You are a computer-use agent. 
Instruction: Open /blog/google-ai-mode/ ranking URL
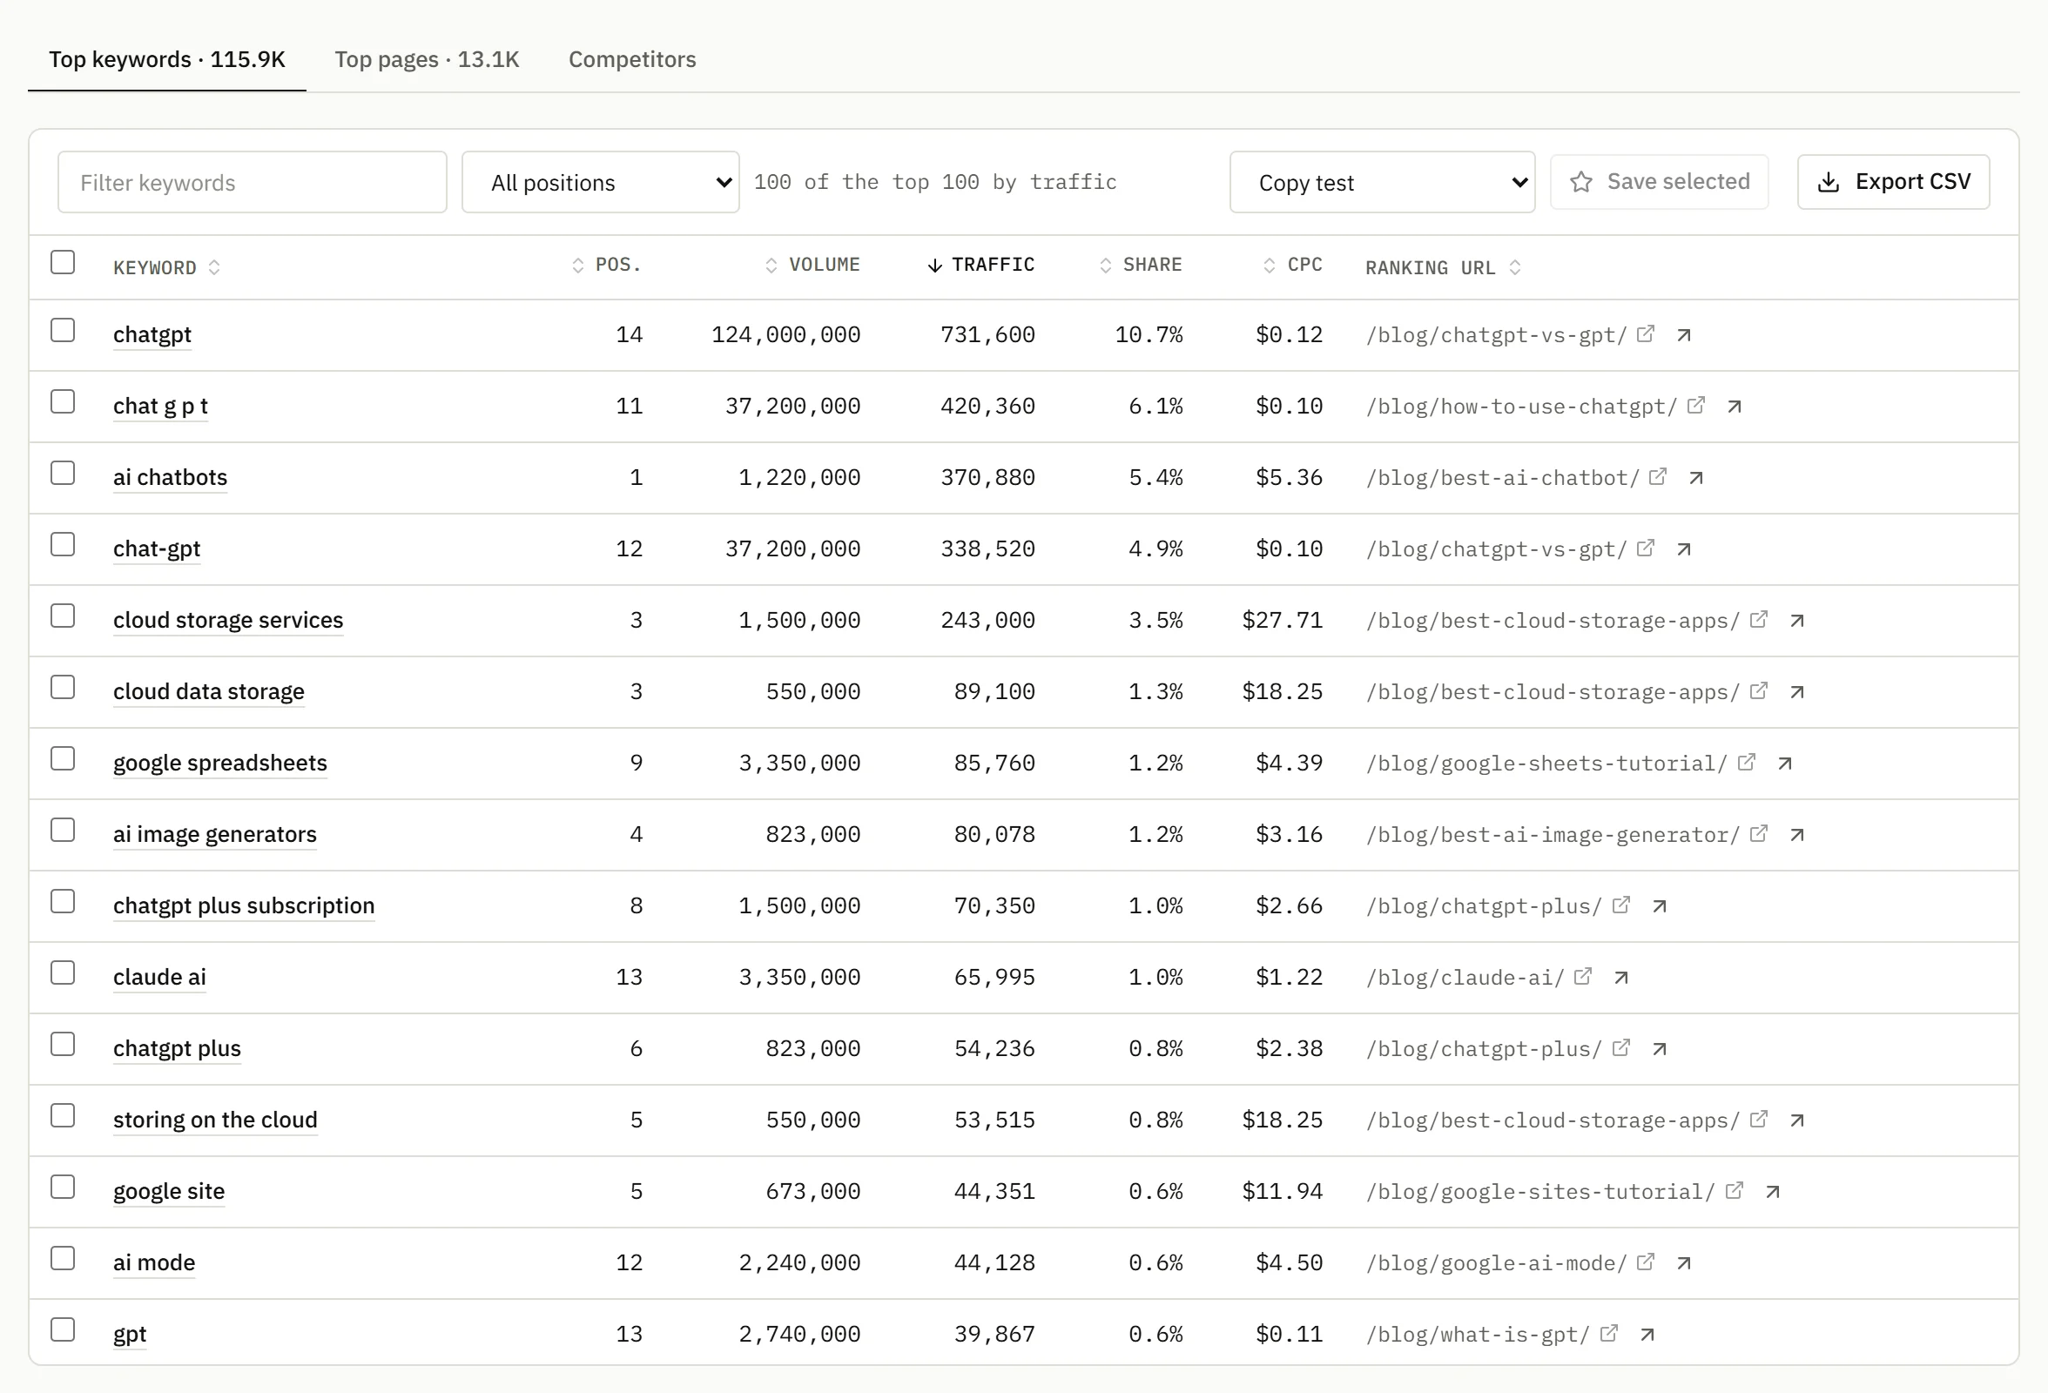(x=1495, y=1262)
